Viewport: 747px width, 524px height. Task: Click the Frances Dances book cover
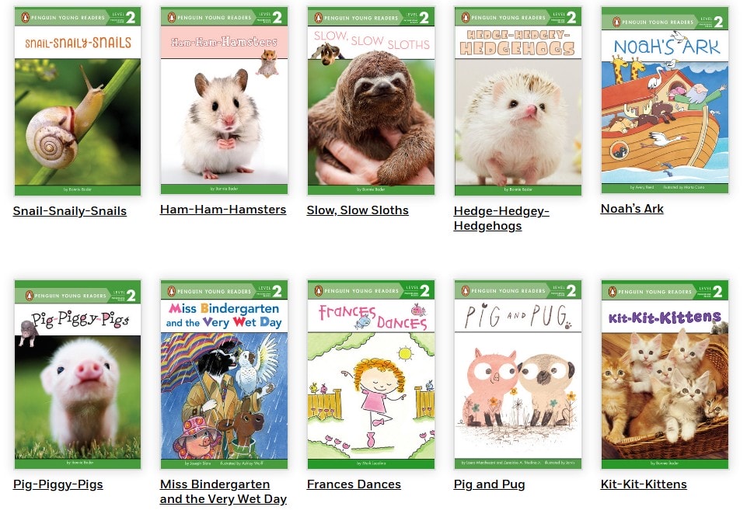(371, 374)
